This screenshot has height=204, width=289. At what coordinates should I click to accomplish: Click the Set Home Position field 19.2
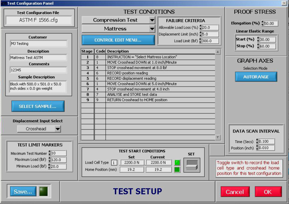click(x=132, y=169)
